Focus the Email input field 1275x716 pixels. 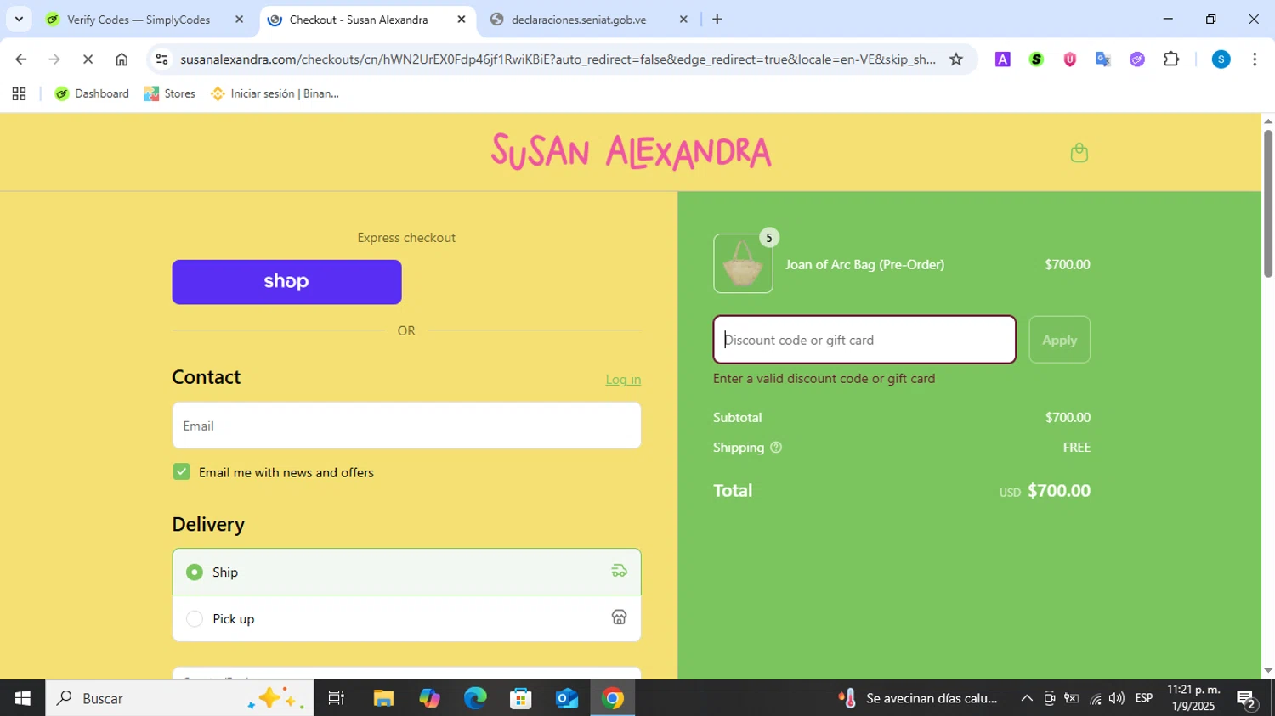click(x=406, y=426)
